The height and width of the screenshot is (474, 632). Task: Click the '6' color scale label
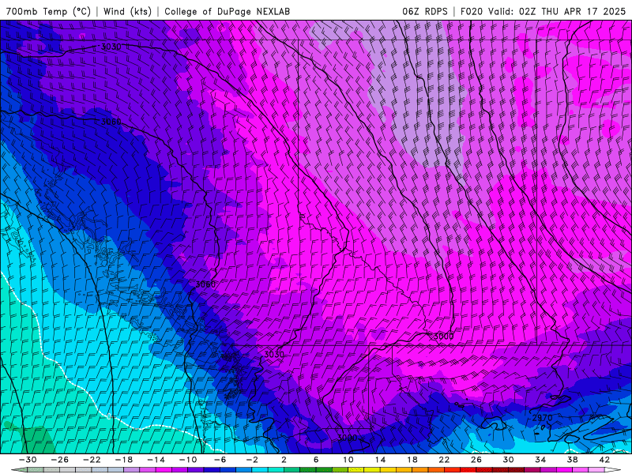316,460
